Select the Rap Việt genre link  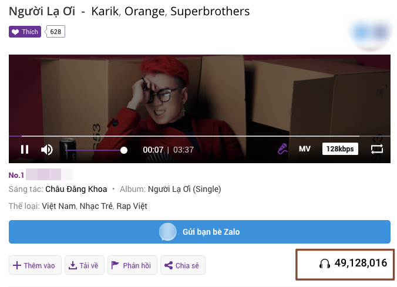(x=132, y=206)
